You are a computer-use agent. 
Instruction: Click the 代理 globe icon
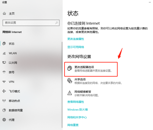(x=4, y=120)
